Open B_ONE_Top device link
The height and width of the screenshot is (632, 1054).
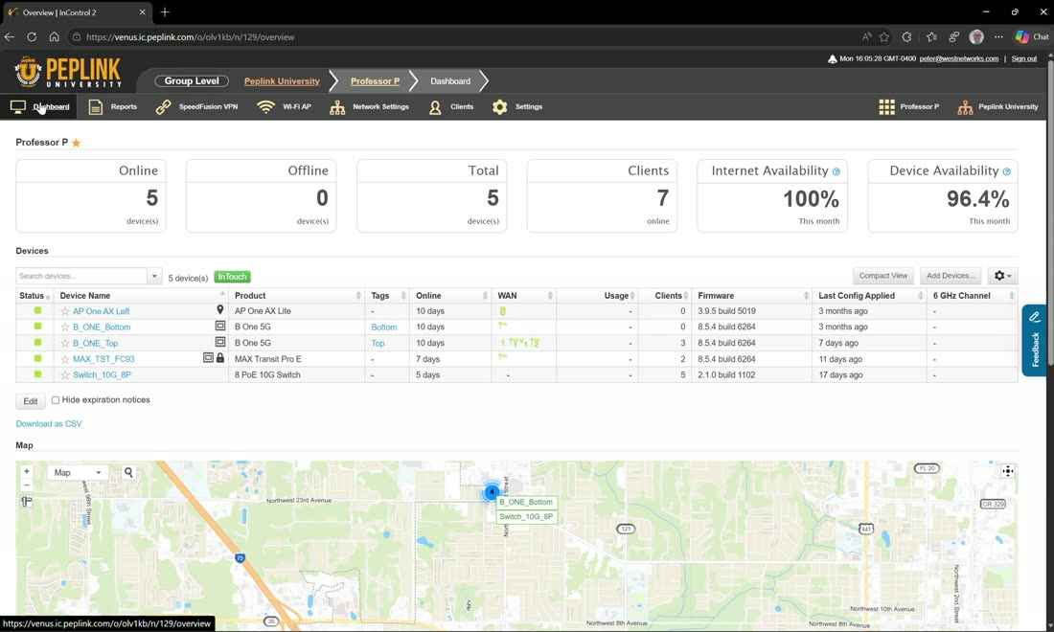(x=96, y=343)
